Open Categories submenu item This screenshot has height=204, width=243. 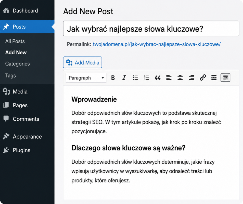coord(18,64)
